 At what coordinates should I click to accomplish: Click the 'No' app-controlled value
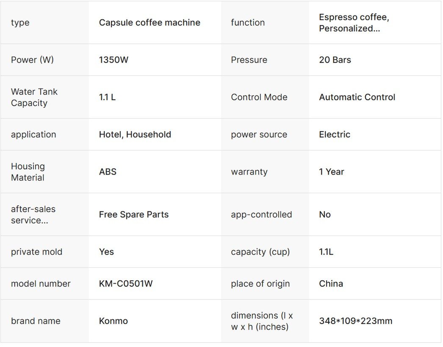pyautogui.click(x=324, y=214)
